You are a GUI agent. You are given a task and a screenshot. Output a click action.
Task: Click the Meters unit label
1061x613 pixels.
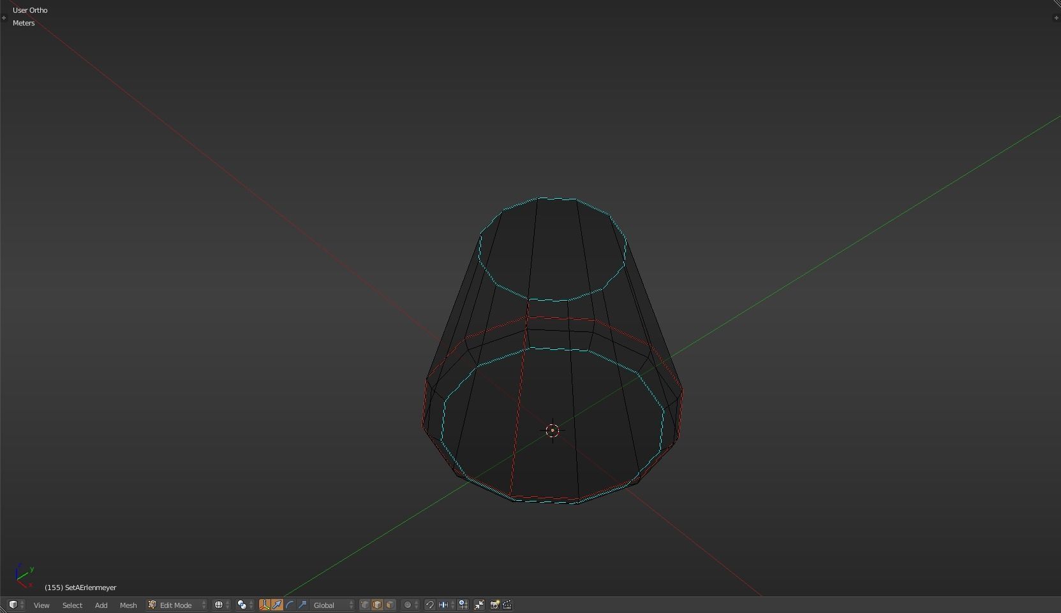point(24,23)
